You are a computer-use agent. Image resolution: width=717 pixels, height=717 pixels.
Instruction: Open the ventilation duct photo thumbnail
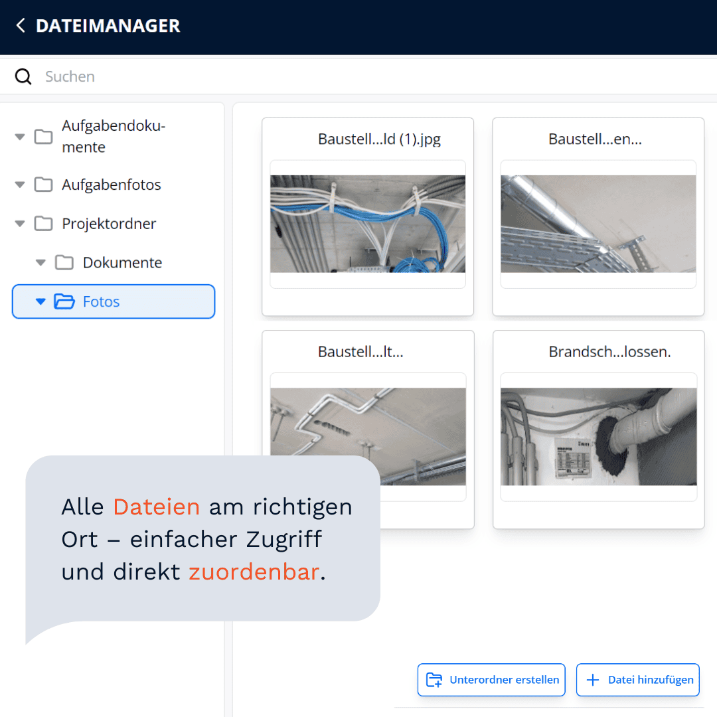coord(598,224)
